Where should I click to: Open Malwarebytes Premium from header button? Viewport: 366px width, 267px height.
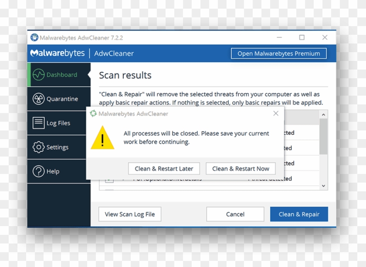point(278,53)
